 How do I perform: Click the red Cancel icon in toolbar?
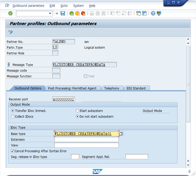[83, 13]
